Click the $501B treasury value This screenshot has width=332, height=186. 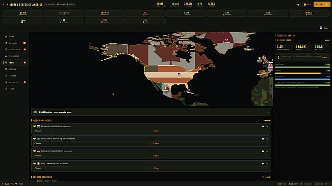[x=160, y=4]
